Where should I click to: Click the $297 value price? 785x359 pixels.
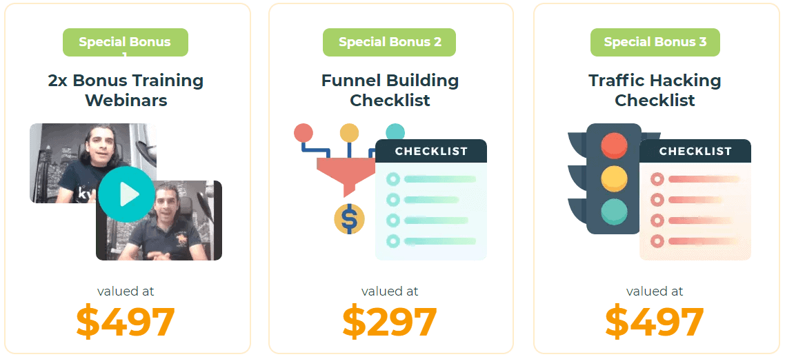[390, 322]
